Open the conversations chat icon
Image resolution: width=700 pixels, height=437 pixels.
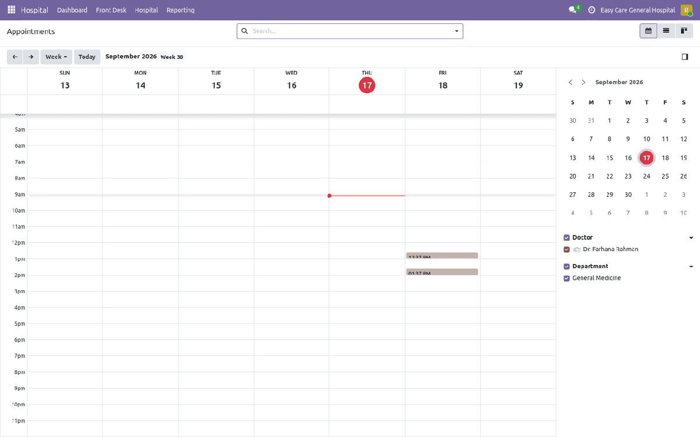point(574,10)
